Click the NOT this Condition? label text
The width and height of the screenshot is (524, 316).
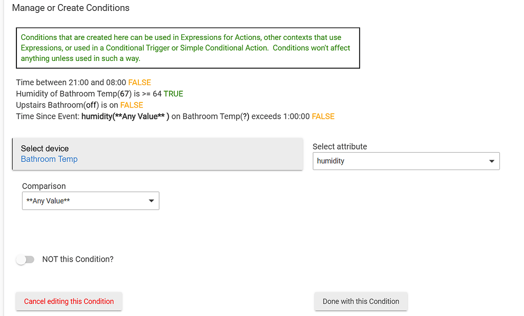[78, 259]
